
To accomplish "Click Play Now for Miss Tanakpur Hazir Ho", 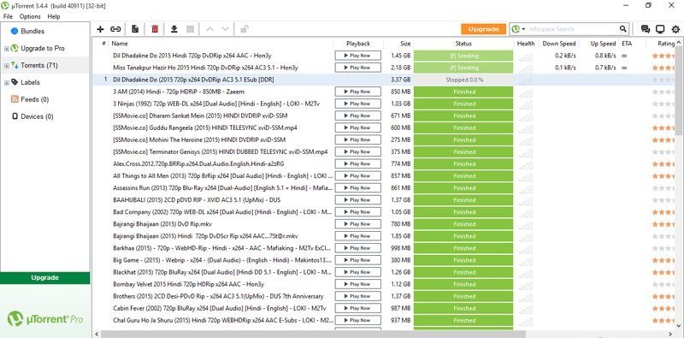I will pos(357,68).
